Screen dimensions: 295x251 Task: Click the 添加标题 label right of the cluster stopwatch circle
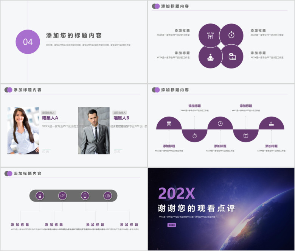258,31
